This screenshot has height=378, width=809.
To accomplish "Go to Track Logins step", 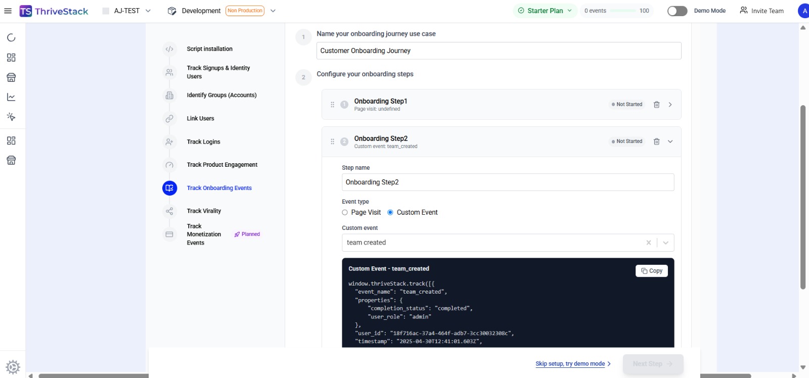I will click(203, 142).
